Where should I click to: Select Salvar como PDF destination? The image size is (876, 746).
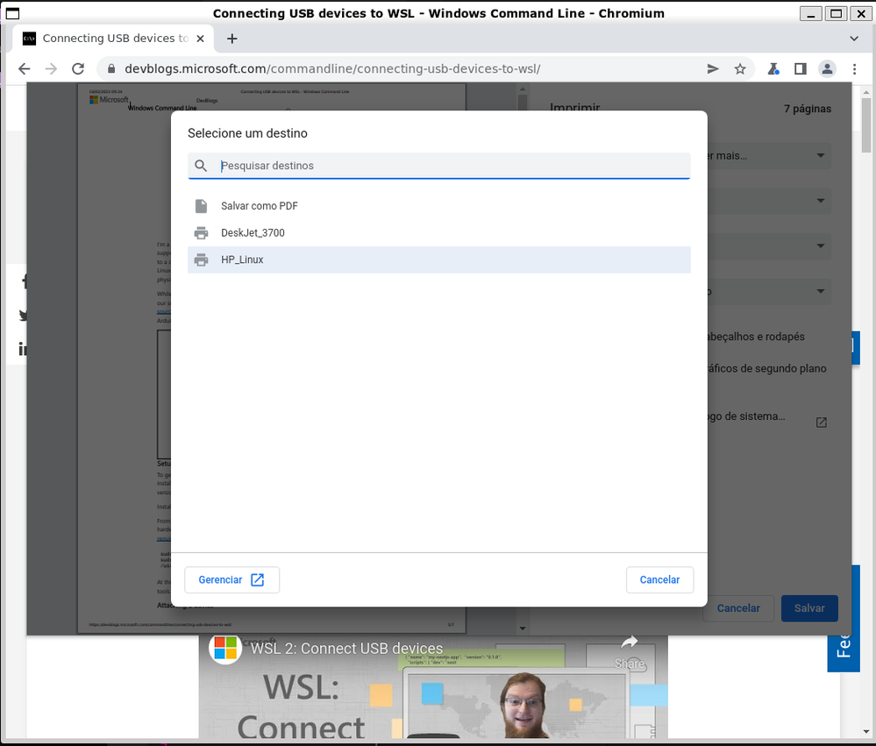coord(439,206)
